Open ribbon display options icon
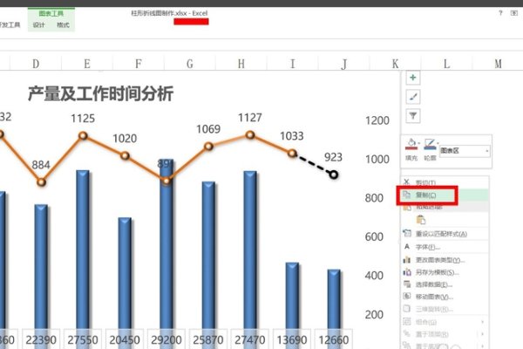 pos(514,13)
